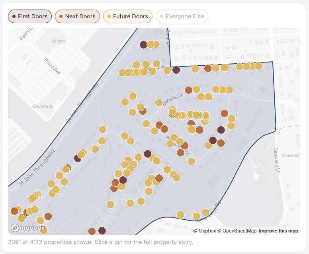Click the Improve this map link

point(278,231)
